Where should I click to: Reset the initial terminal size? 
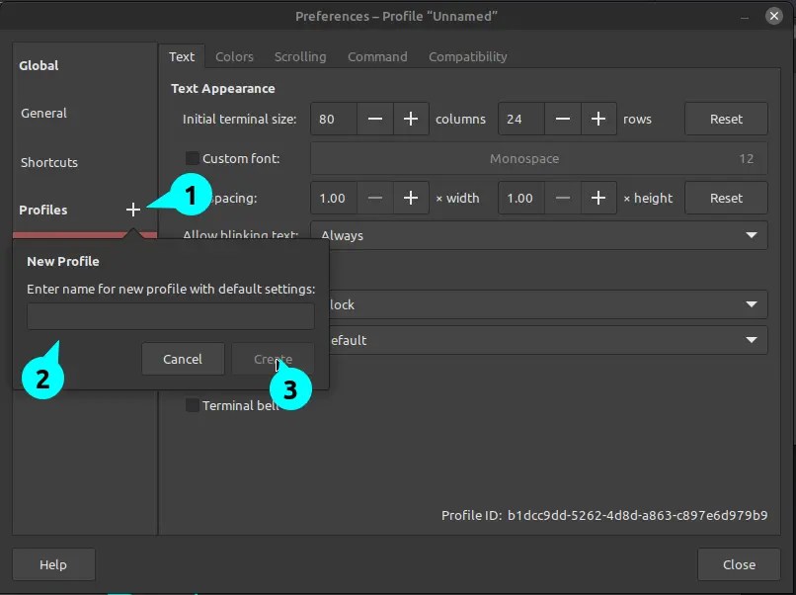726,119
